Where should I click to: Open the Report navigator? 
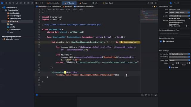[32, 3]
